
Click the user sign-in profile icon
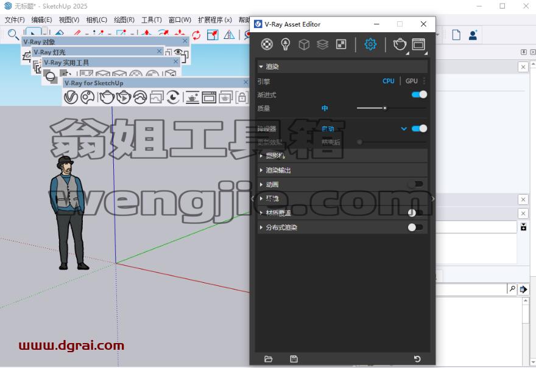[473, 35]
